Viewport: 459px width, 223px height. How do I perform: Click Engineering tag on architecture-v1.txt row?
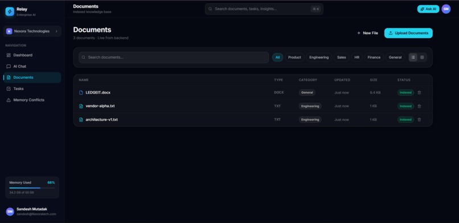[310, 120]
